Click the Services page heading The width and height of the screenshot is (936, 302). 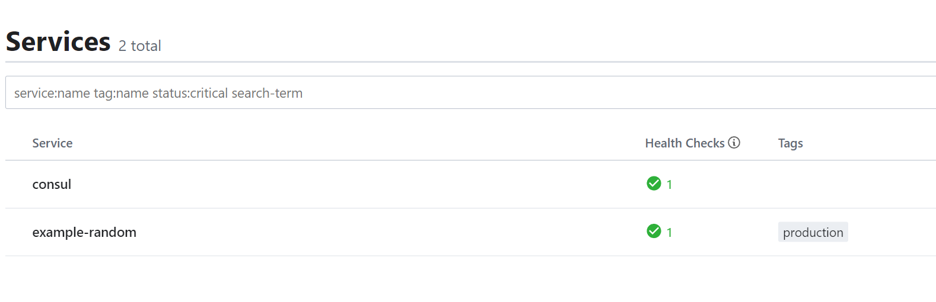coord(58,41)
